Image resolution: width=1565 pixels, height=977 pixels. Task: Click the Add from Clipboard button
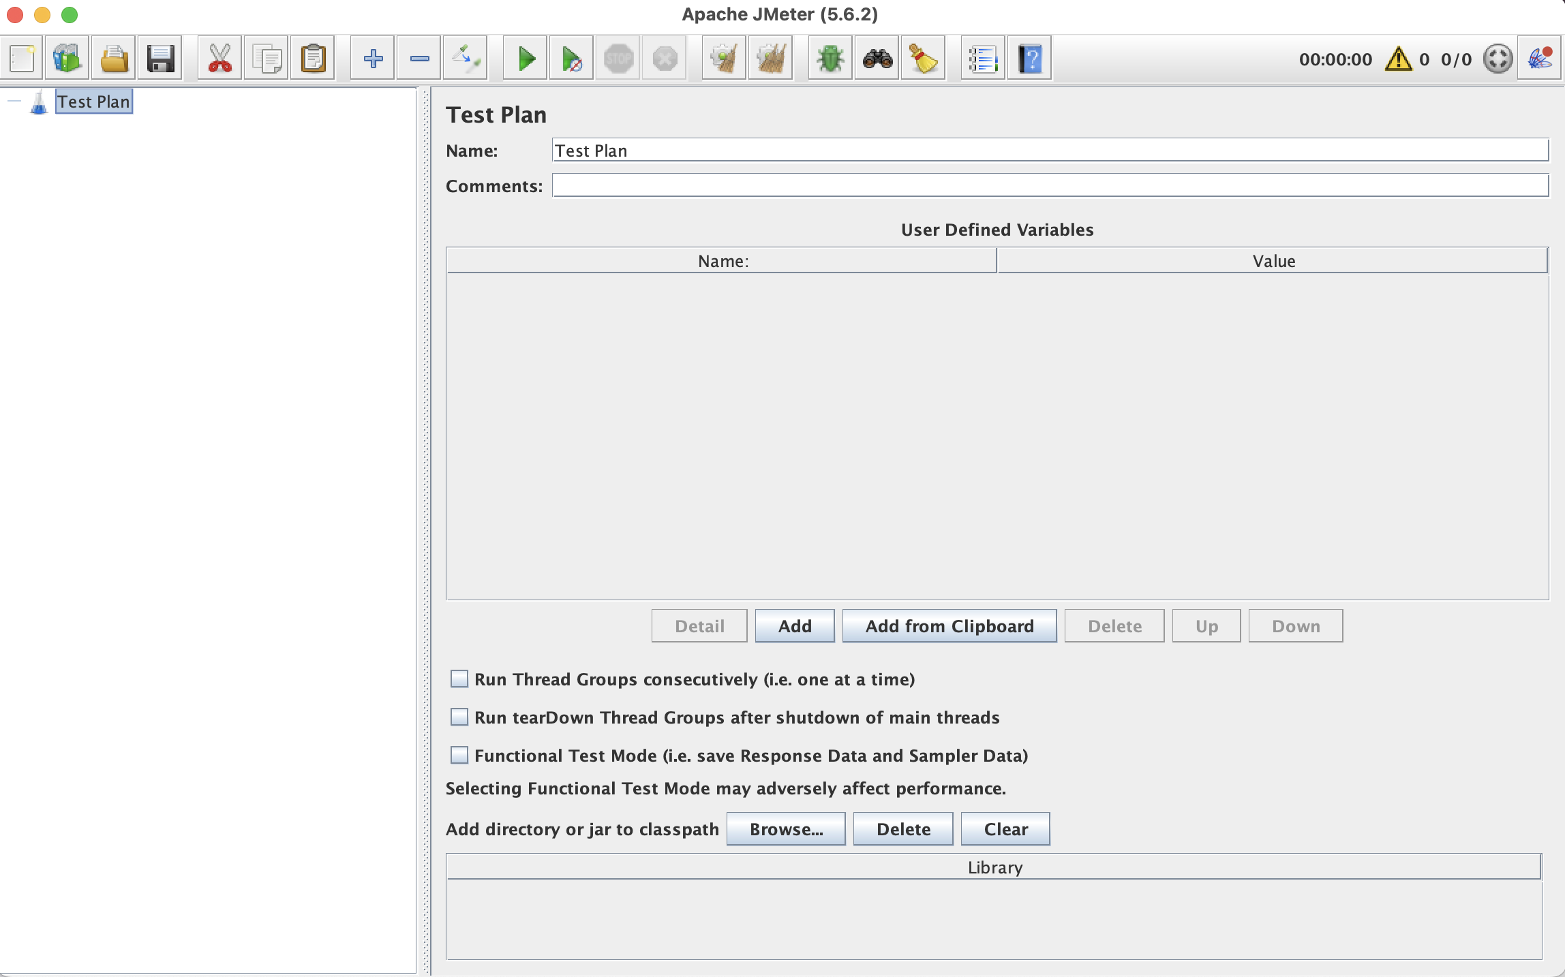949,626
